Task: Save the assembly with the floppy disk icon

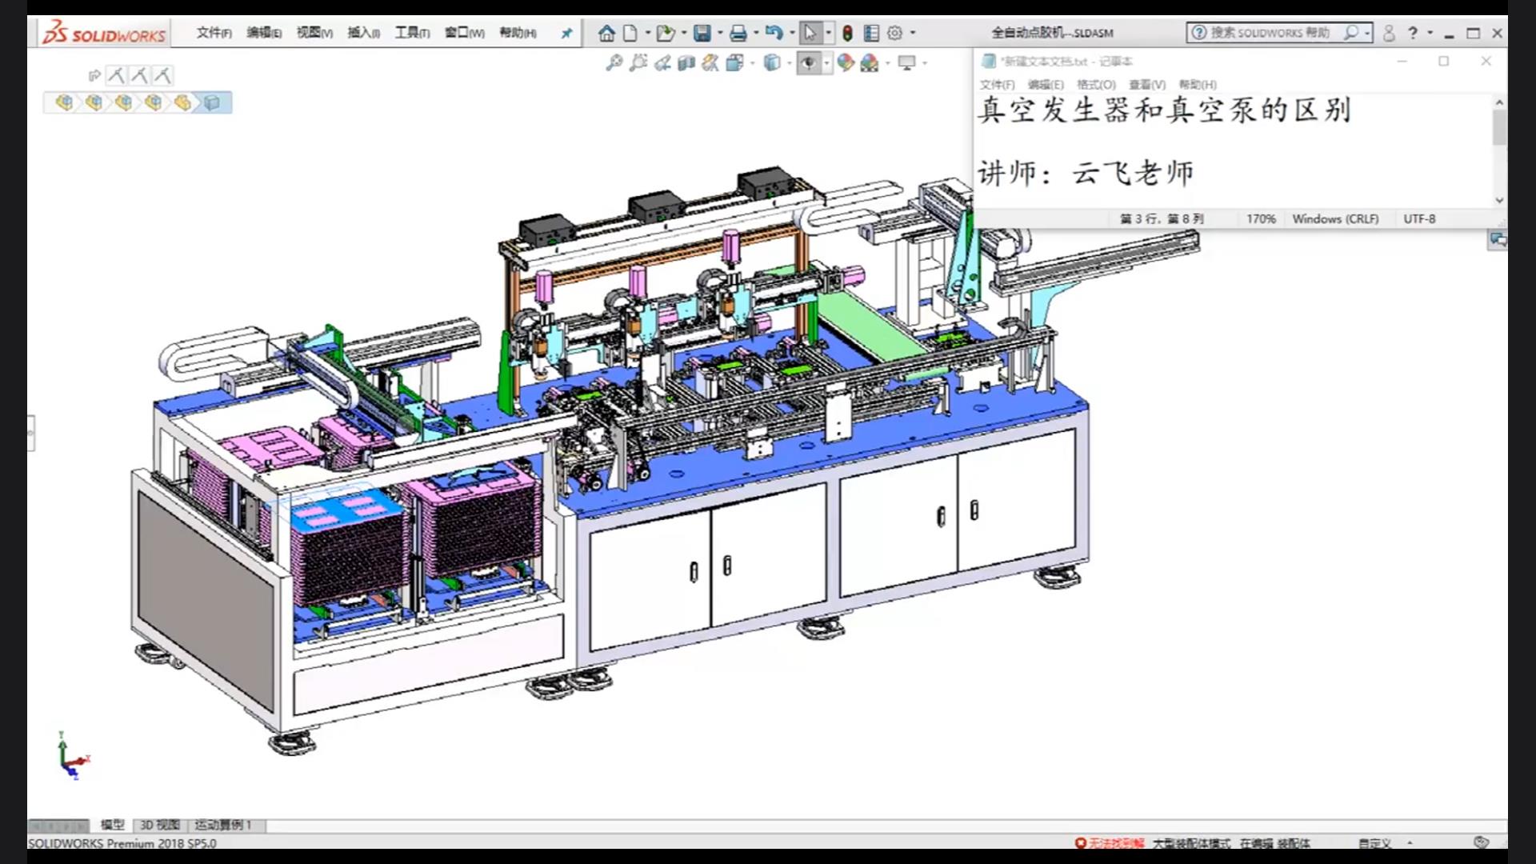Action: click(702, 33)
